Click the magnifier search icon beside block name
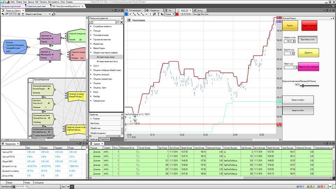 point(54,14)
